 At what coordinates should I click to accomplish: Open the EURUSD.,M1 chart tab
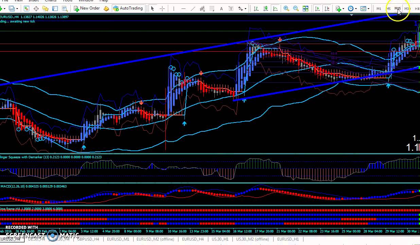(118, 239)
